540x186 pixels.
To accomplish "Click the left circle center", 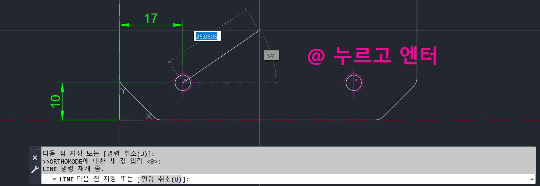I will 183,83.
